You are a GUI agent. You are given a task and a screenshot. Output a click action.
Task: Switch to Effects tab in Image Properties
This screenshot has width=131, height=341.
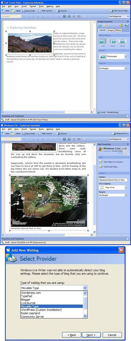(118, 30)
